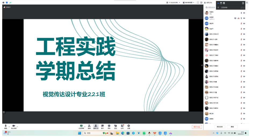Expand the meeting timer dropdown arrow
Viewport: 254px width, 138px height.
point(180,3)
